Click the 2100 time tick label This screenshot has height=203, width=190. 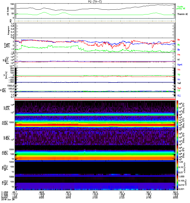tap(95, 198)
